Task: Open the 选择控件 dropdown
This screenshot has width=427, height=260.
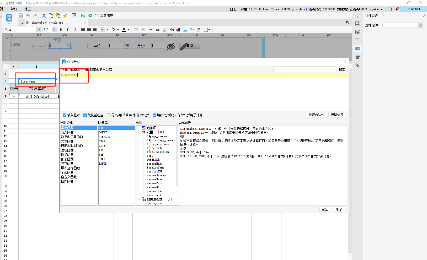Action: click(421, 25)
